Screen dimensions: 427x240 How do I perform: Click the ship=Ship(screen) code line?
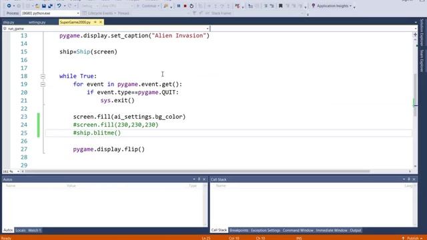[x=88, y=52]
